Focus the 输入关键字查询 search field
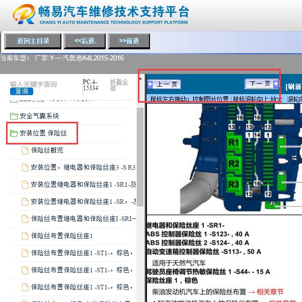 [x=34, y=84]
